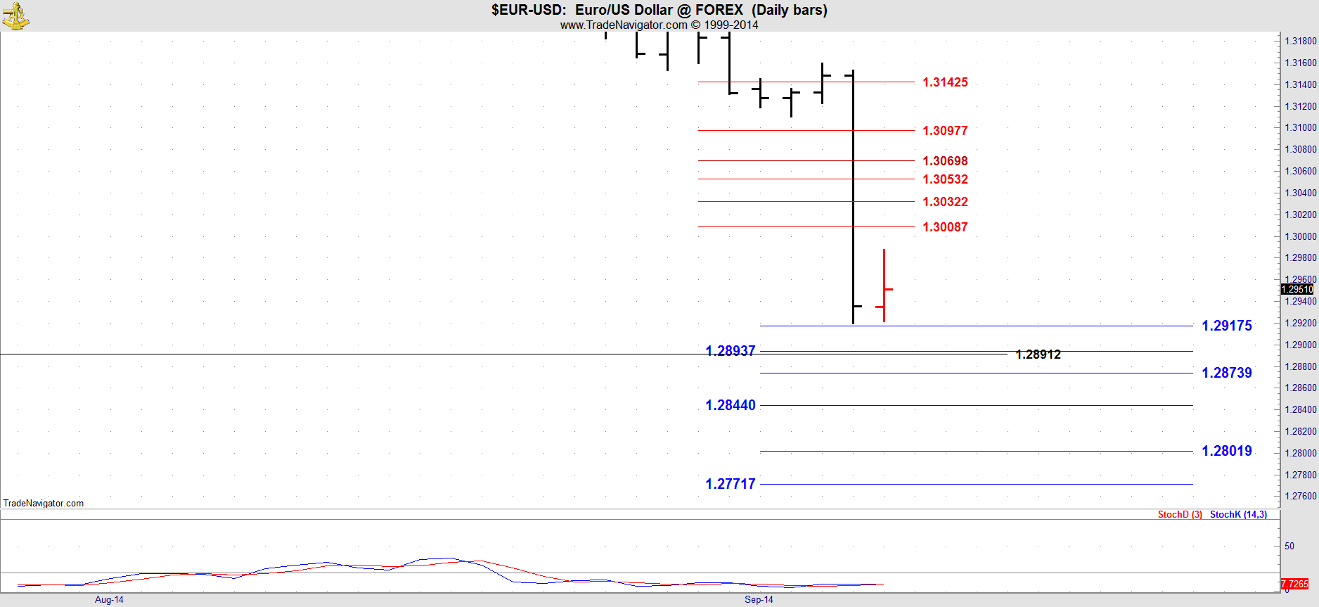The height and width of the screenshot is (607, 1319).
Task: Select the 1.30977 red resistance label
Action: [x=945, y=131]
